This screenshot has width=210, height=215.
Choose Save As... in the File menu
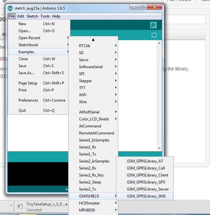click(x=39, y=73)
